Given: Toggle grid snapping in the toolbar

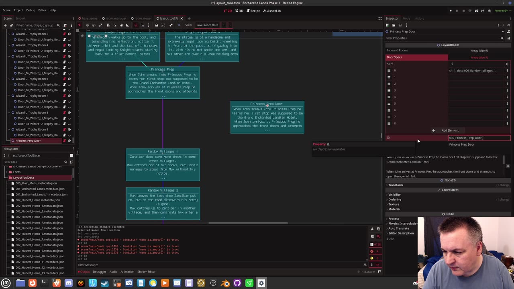Looking at the screenshot, I should 142,25.
